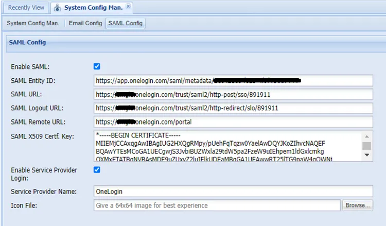Click the SAML Remote URL label
The height and width of the screenshot is (226, 386).
(38, 122)
